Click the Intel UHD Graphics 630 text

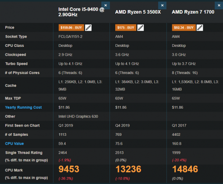point(78,117)
